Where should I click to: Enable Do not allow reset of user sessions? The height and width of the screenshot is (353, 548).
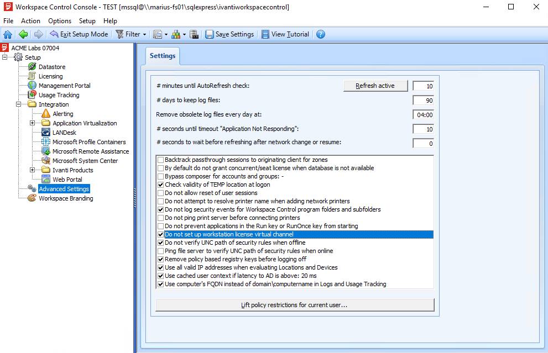pyautogui.click(x=161, y=193)
